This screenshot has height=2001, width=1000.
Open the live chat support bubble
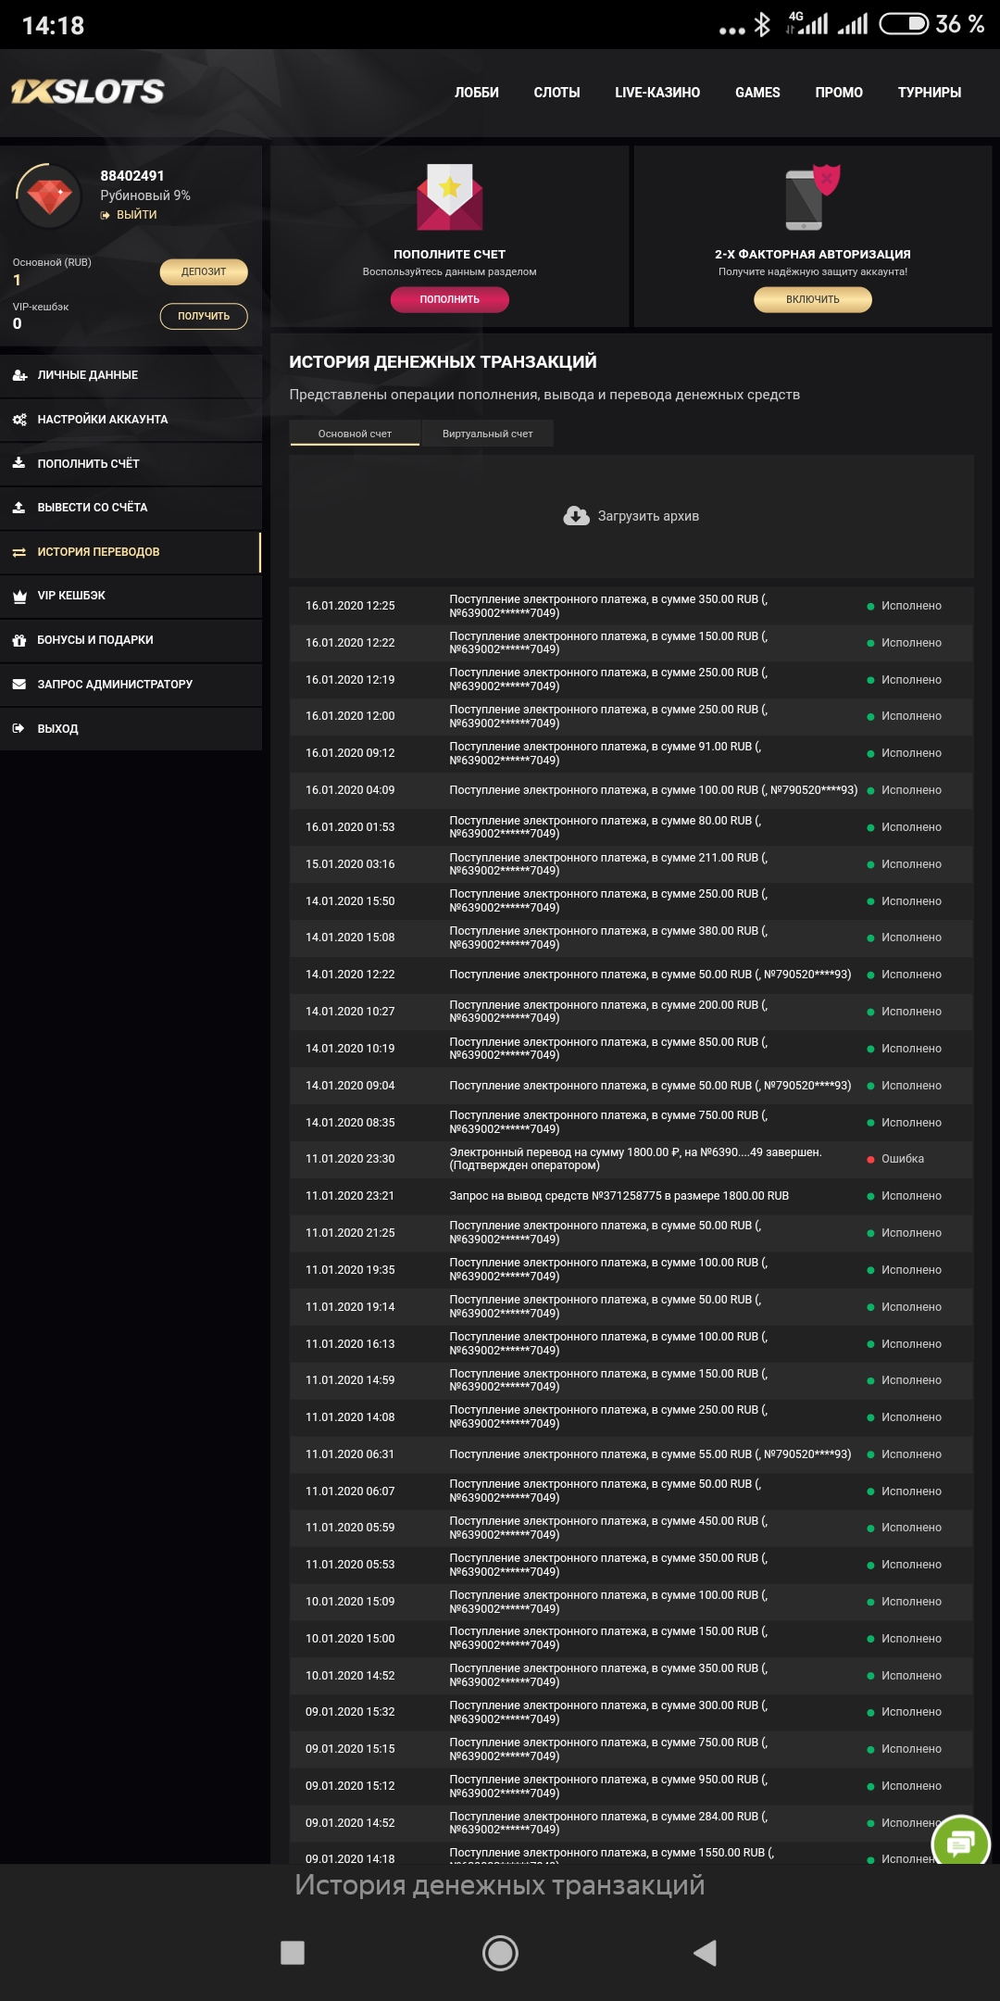(x=960, y=1844)
